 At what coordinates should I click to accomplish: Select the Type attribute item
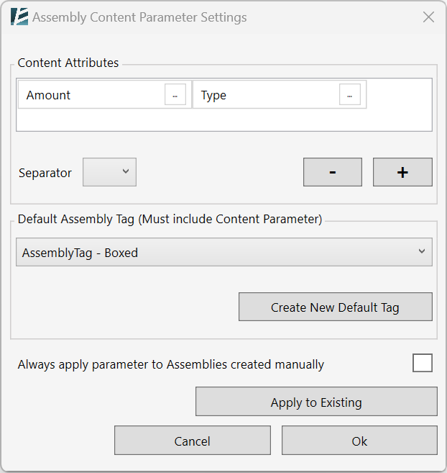[267, 95]
